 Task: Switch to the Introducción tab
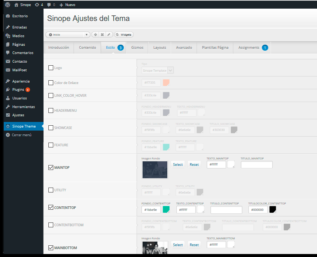point(59,48)
